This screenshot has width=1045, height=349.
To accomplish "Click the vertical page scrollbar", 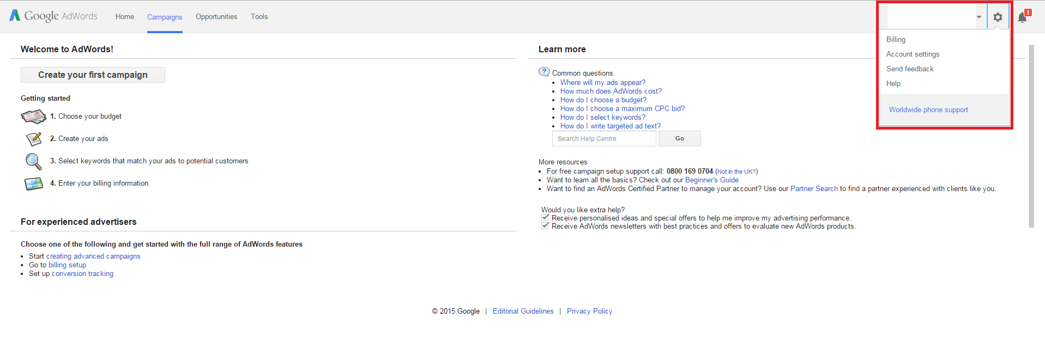I will (1031, 136).
